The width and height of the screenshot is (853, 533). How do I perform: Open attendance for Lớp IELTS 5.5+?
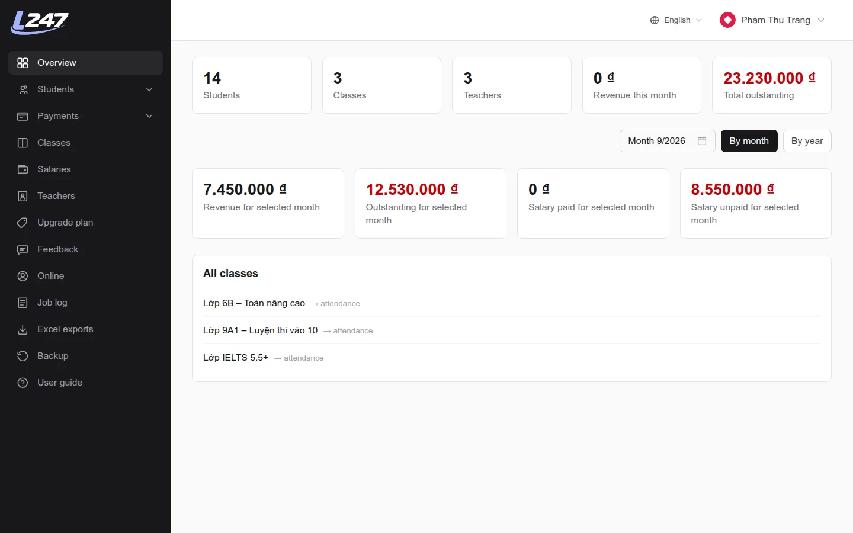tap(299, 358)
